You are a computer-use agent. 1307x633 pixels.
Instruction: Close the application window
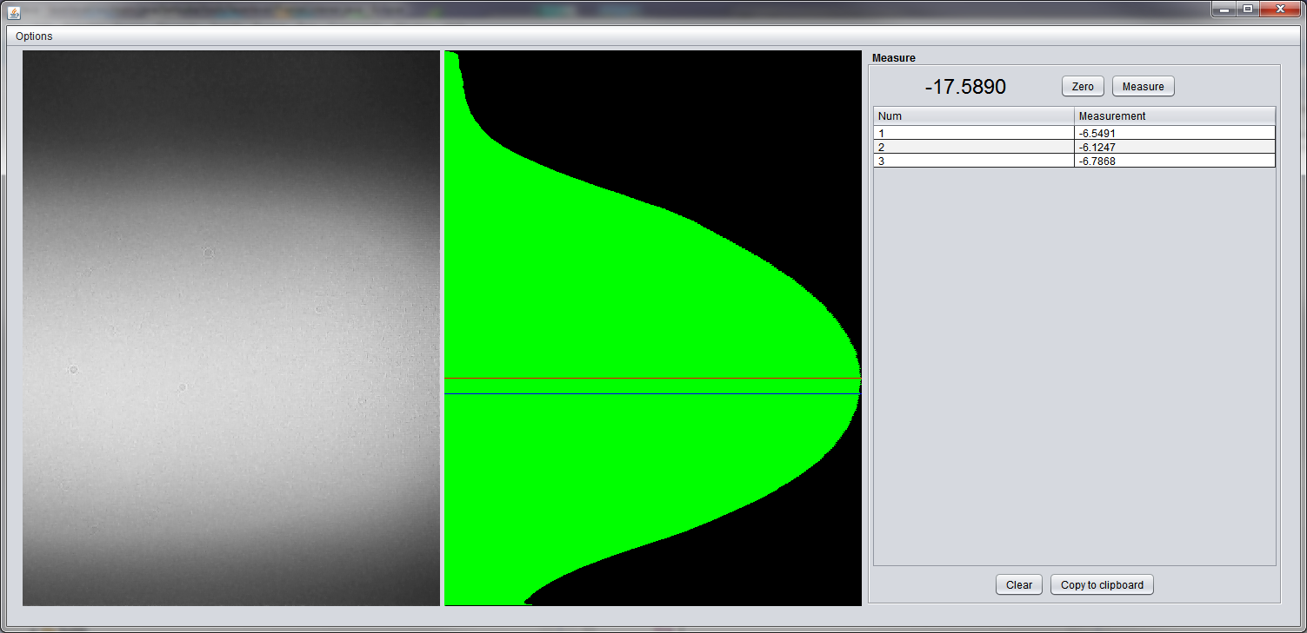coord(1281,9)
